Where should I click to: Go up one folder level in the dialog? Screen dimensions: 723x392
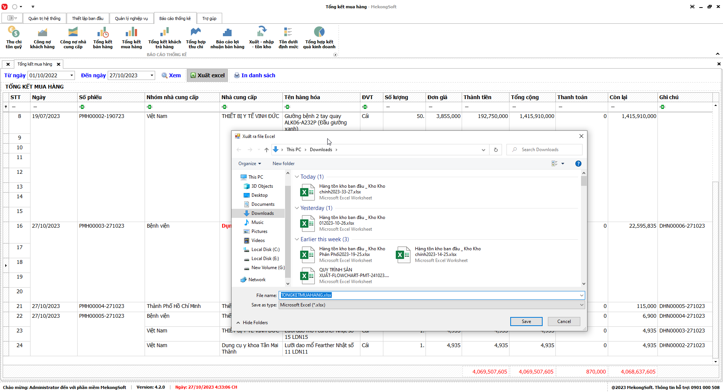(x=266, y=150)
